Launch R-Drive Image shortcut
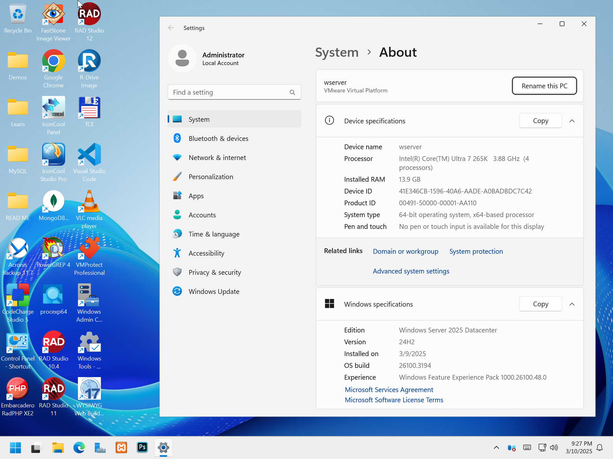The height and width of the screenshot is (459, 613). pyautogui.click(x=89, y=69)
